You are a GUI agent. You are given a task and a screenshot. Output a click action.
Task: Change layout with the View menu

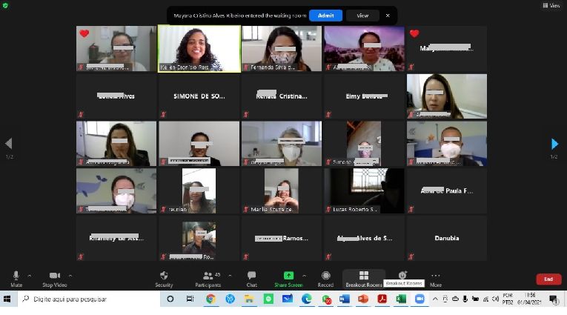pyautogui.click(x=551, y=5)
